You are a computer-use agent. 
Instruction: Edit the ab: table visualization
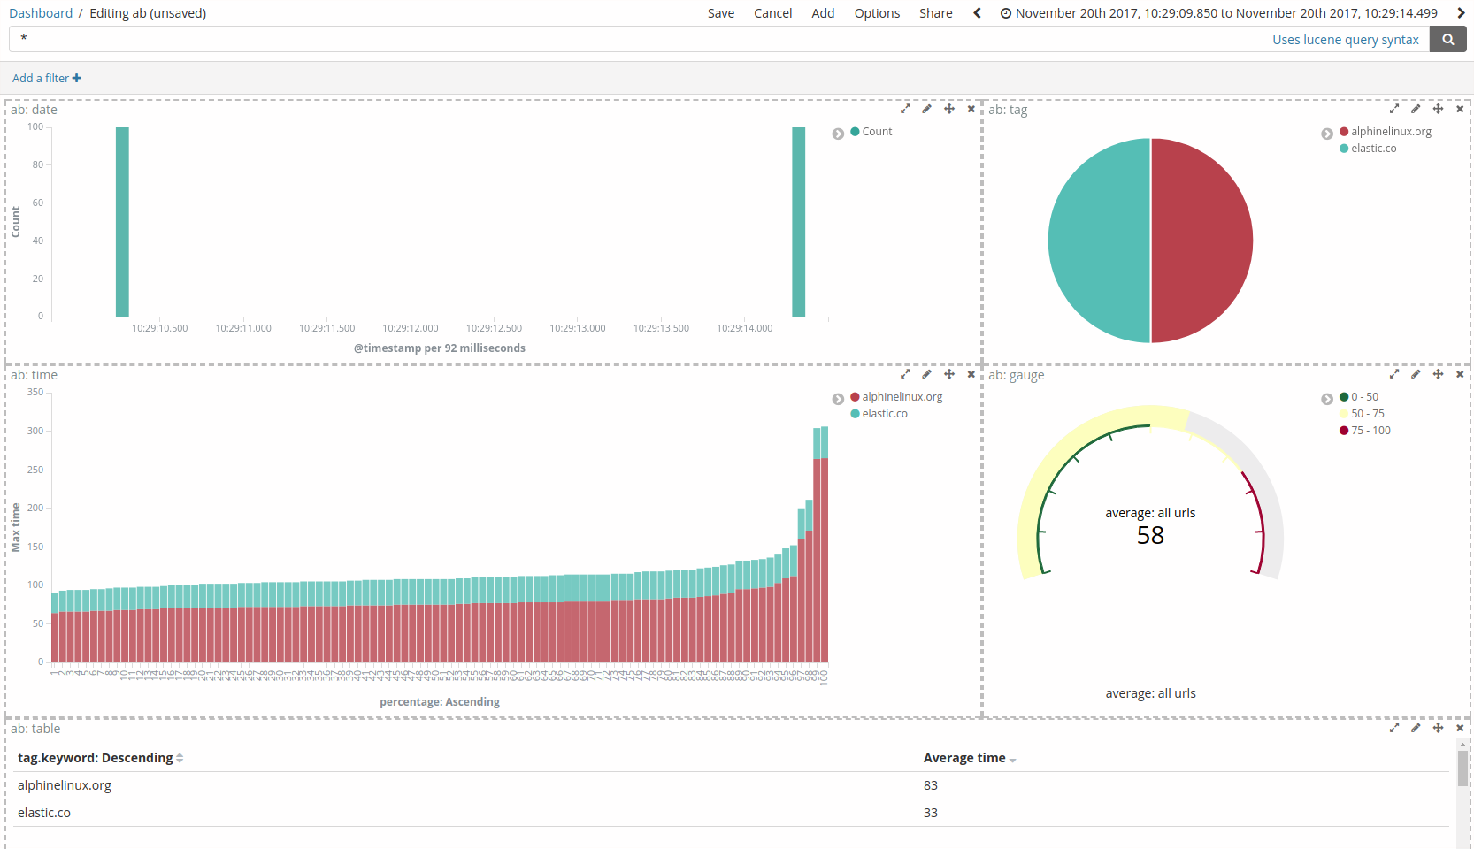tap(1416, 728)
